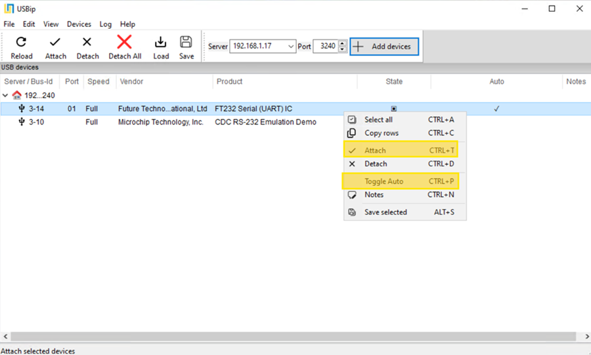Viewport: 591px width, 355px height.
Task: Increase port number with stepper up arrow
Action: tap(342, 43)
